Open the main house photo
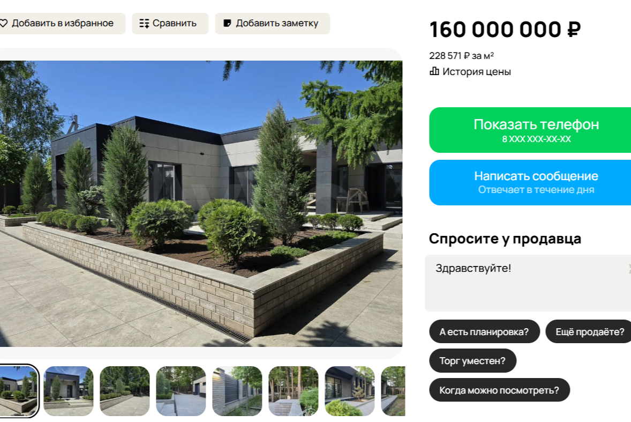 point(201,204)
